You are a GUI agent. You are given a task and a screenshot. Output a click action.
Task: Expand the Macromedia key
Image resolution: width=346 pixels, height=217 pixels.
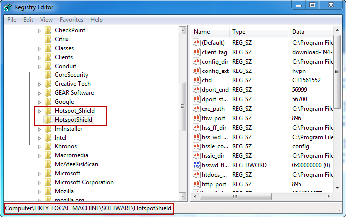click(x=39, y=156)
